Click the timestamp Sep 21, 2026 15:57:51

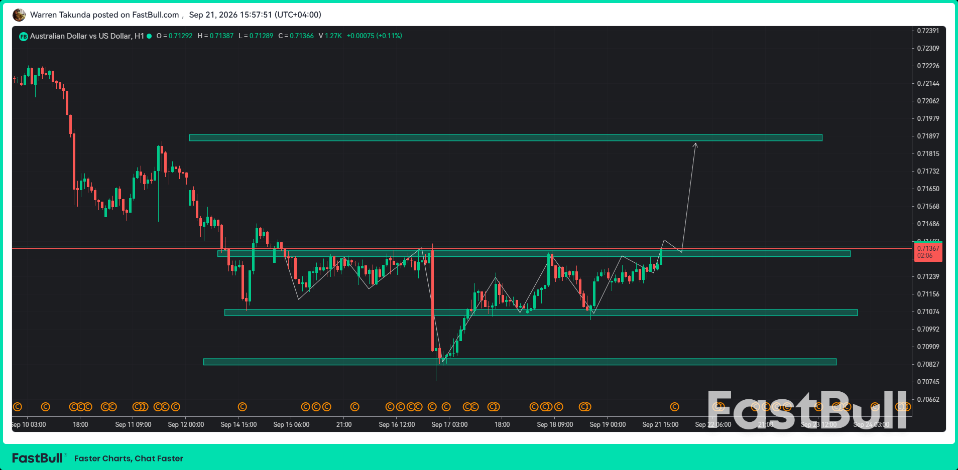coord(255,15)
